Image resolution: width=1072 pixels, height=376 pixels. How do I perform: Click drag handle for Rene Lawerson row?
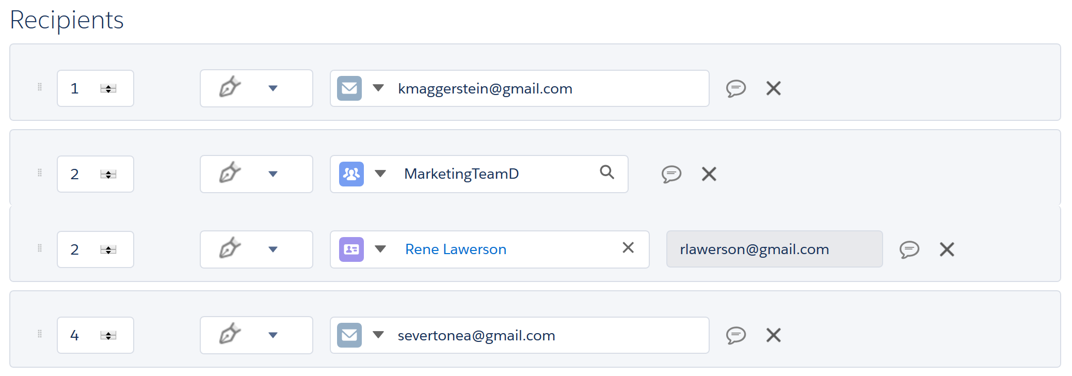coord(40,248)
